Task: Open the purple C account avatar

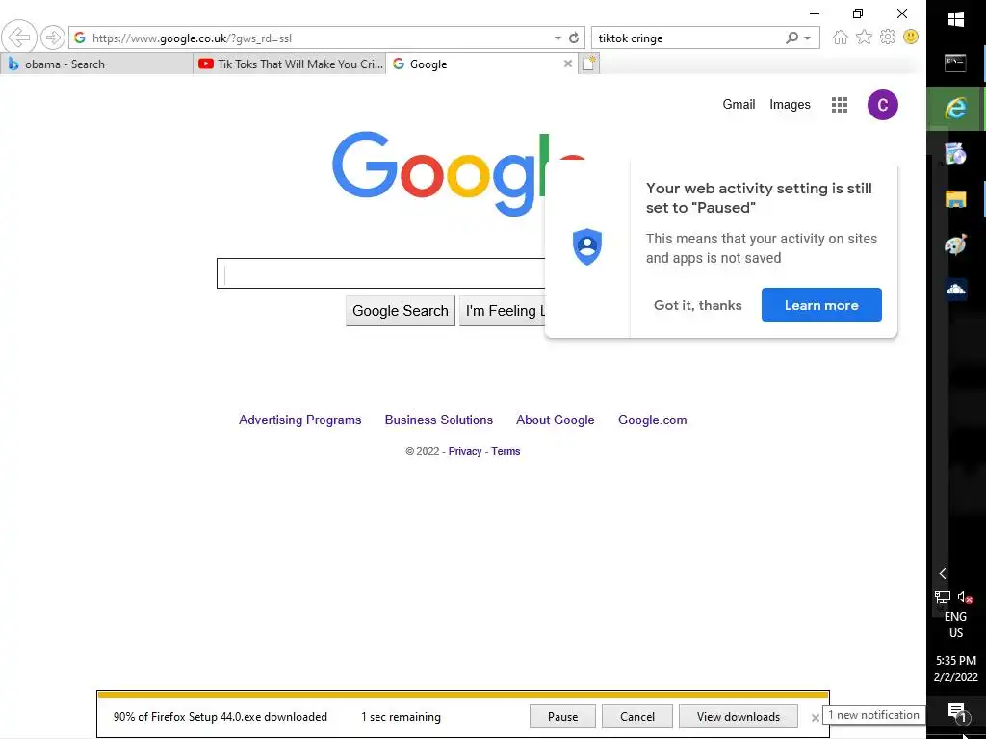Action: (x=882, y=105)
